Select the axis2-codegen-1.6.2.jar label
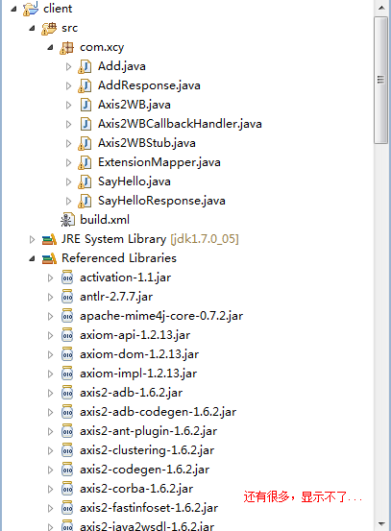Viewport: 391px width, 531px height. tap(145, 470)
